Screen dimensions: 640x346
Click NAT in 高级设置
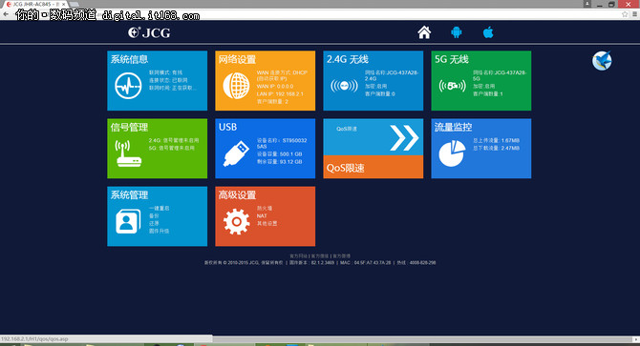pos(262,215)
